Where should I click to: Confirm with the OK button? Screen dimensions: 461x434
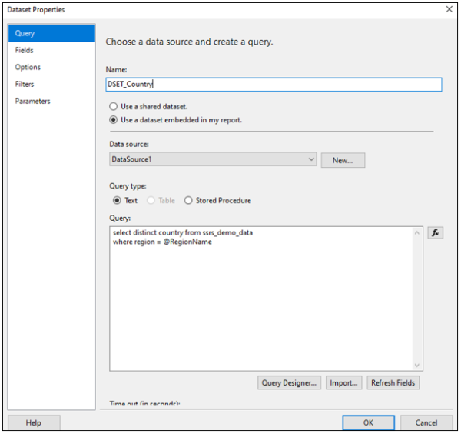(368, 422)
